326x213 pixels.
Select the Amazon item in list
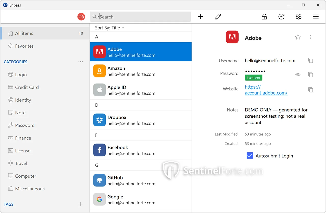(x=141, y=71)
